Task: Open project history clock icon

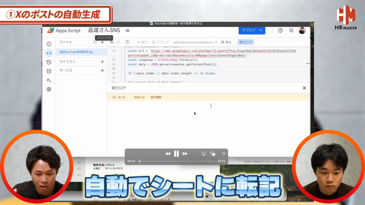Action: pyautogui.click(x=48, y=62)
